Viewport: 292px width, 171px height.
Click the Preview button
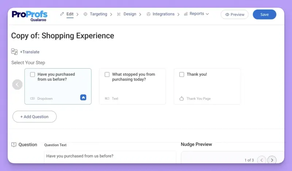235,14
